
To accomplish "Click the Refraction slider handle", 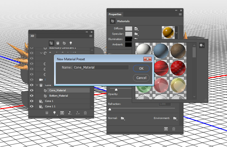I will (x=110, y=109).
